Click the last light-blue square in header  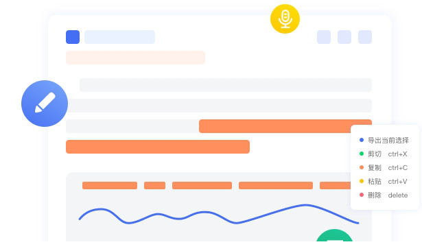[365, 37]
